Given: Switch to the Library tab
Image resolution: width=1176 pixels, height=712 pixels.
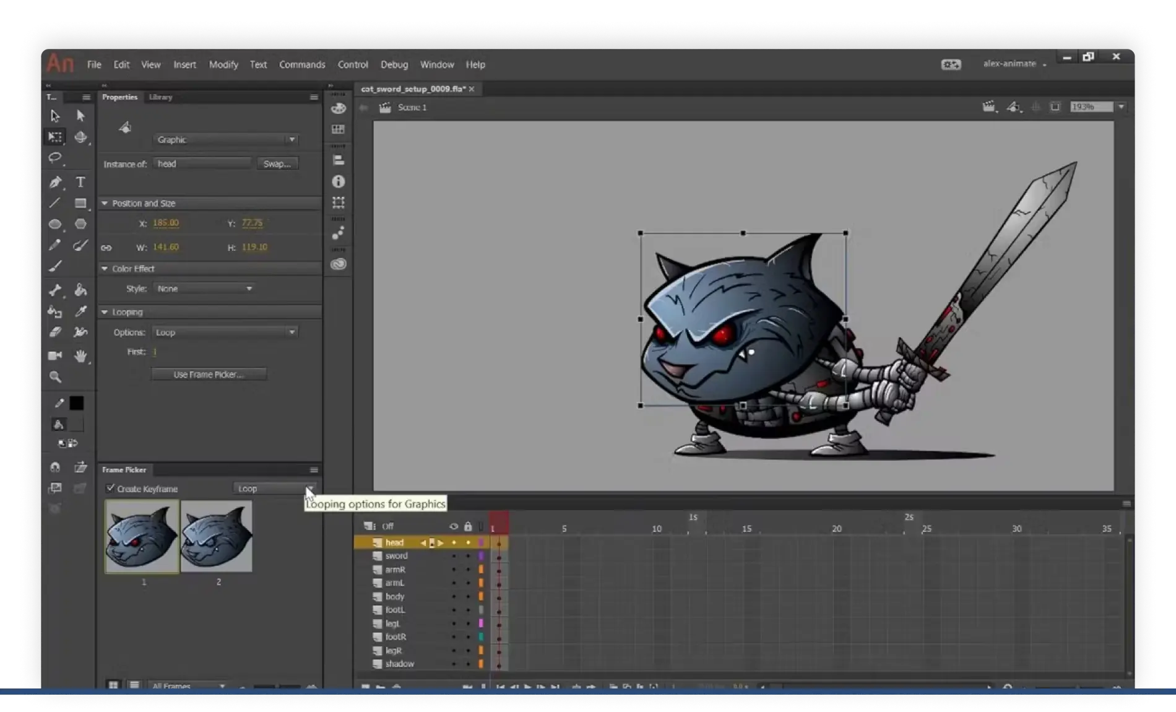Looking at the screenshot, I should 161,97.
